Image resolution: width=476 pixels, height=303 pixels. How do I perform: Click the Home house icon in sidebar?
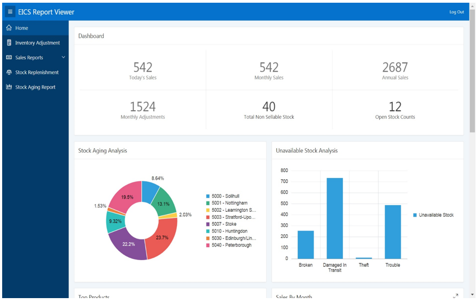coord(9,28)
